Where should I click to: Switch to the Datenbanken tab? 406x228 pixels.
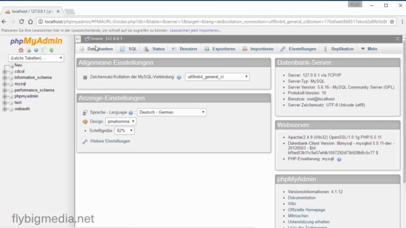(x=96, y=49)
